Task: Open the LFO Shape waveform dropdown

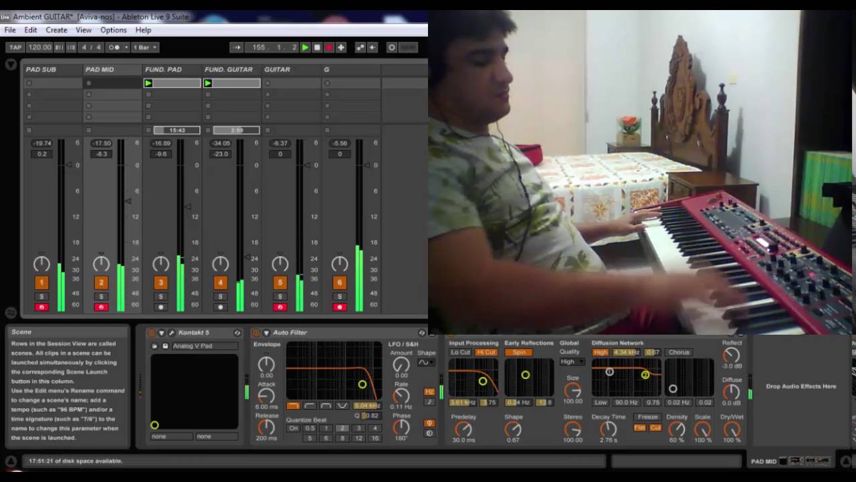Action: point(425,362)
